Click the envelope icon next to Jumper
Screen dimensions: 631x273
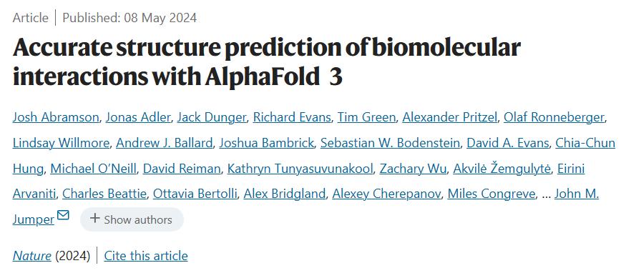(x=63, y=215)
